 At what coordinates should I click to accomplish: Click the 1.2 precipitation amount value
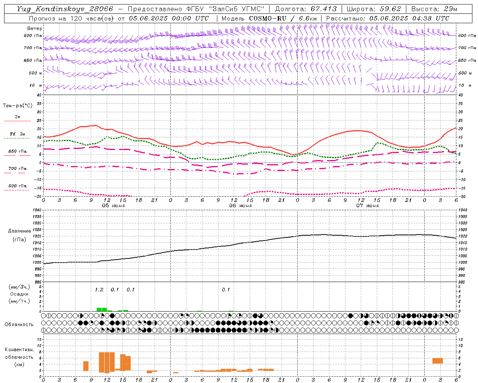(99, 290)
